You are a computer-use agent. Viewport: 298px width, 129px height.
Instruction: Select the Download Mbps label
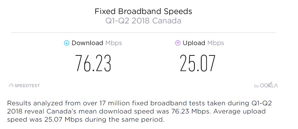(x=97, y=43)
